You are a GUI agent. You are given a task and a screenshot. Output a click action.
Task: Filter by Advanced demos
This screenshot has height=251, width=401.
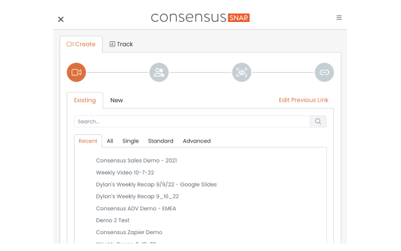click(x=197, y=141)
